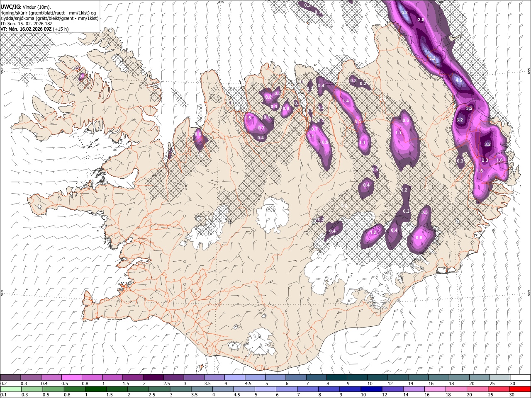Click the 2.5 snowfall value on the map
Screen dimensions: 531x398
(421, 20)
